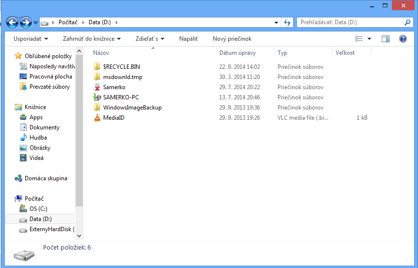Open Pracovná plocha in navigation pane
Viewport: 418px width, 268px height.
coord(51,77)
